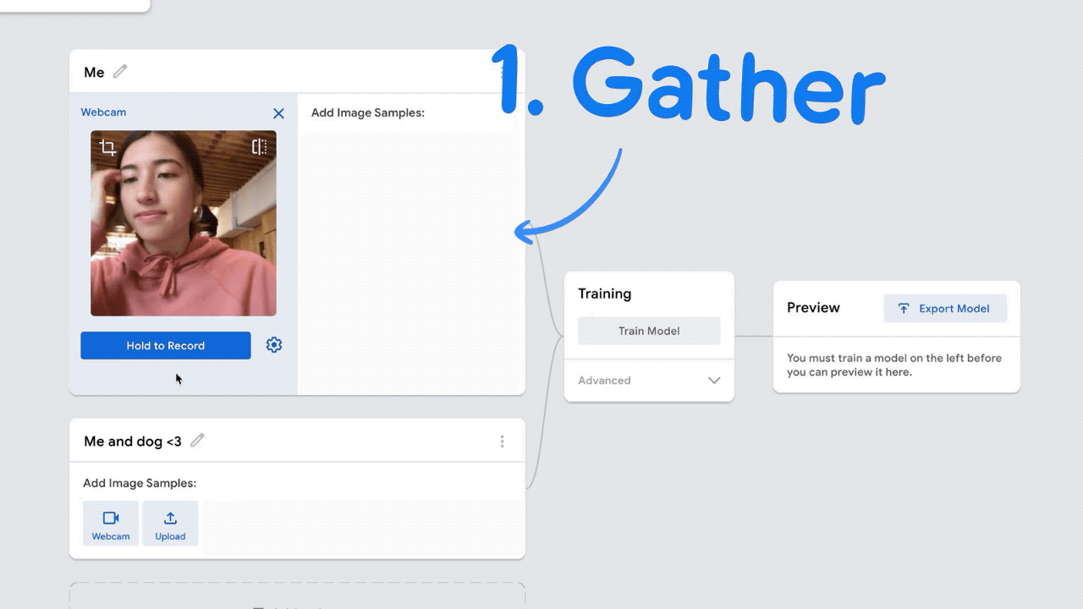Toggle the flip mirror icon on the webcam preview
Image resolution: width=1083 pixels, height=609 pixels.
259,147
